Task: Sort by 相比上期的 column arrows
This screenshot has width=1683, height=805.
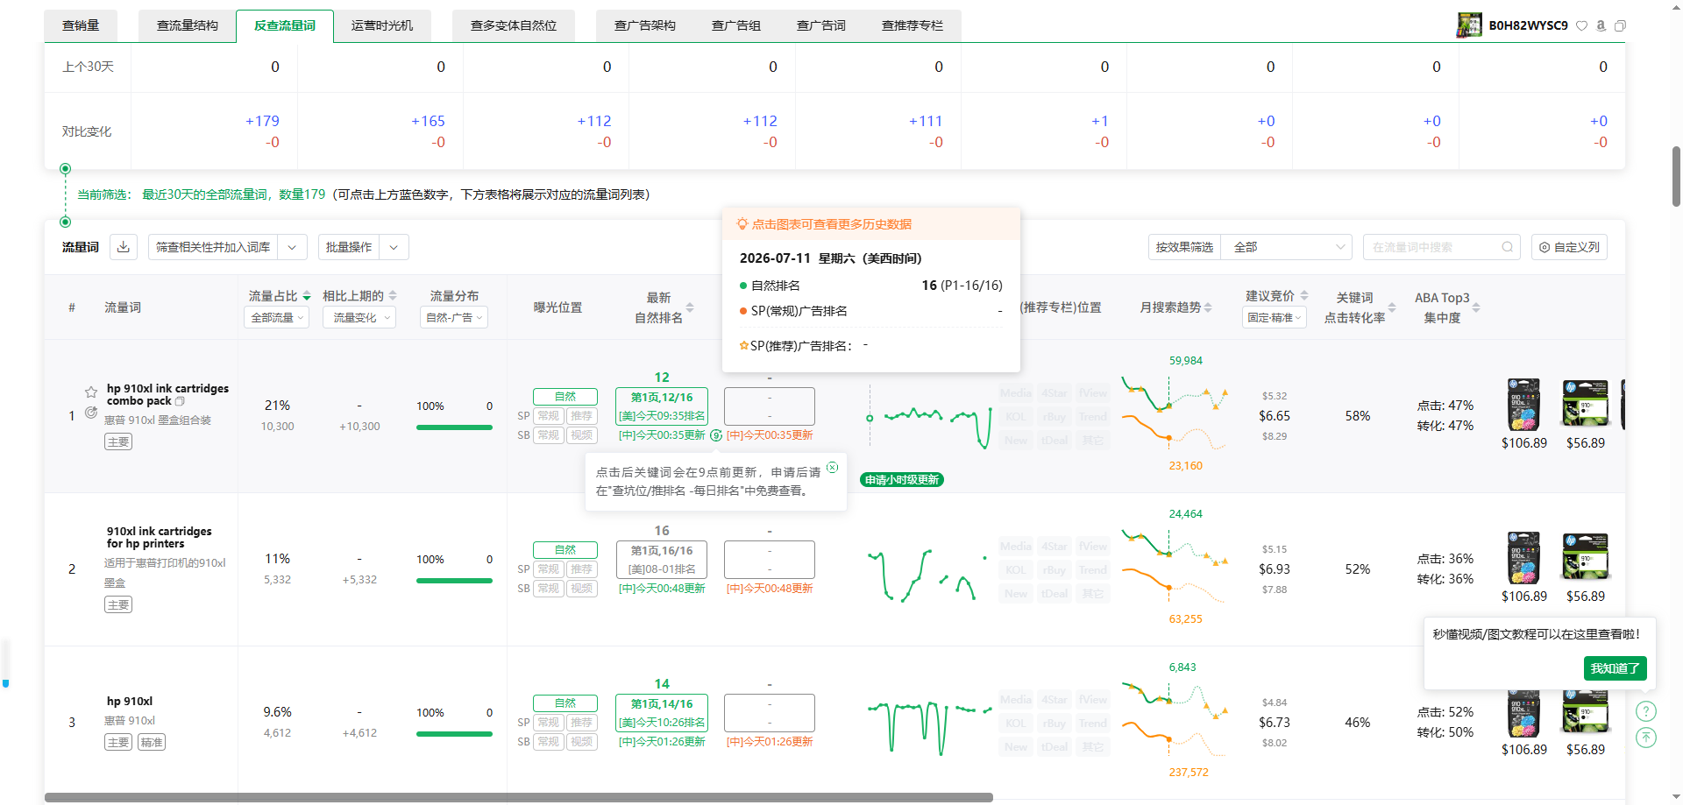Action: tap(393, 296)
